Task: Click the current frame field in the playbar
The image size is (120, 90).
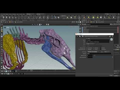Action: (13, 71)
